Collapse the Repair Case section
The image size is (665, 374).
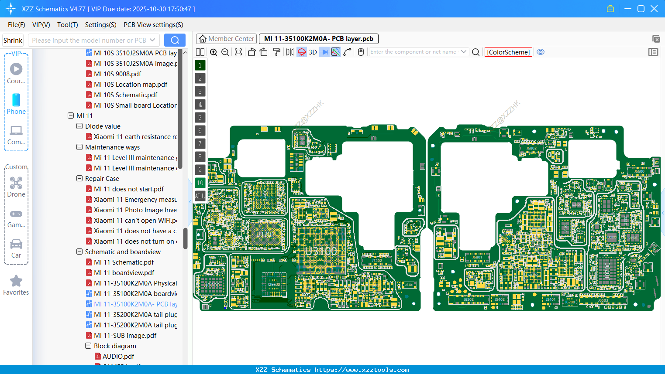(x=79, y=178)
